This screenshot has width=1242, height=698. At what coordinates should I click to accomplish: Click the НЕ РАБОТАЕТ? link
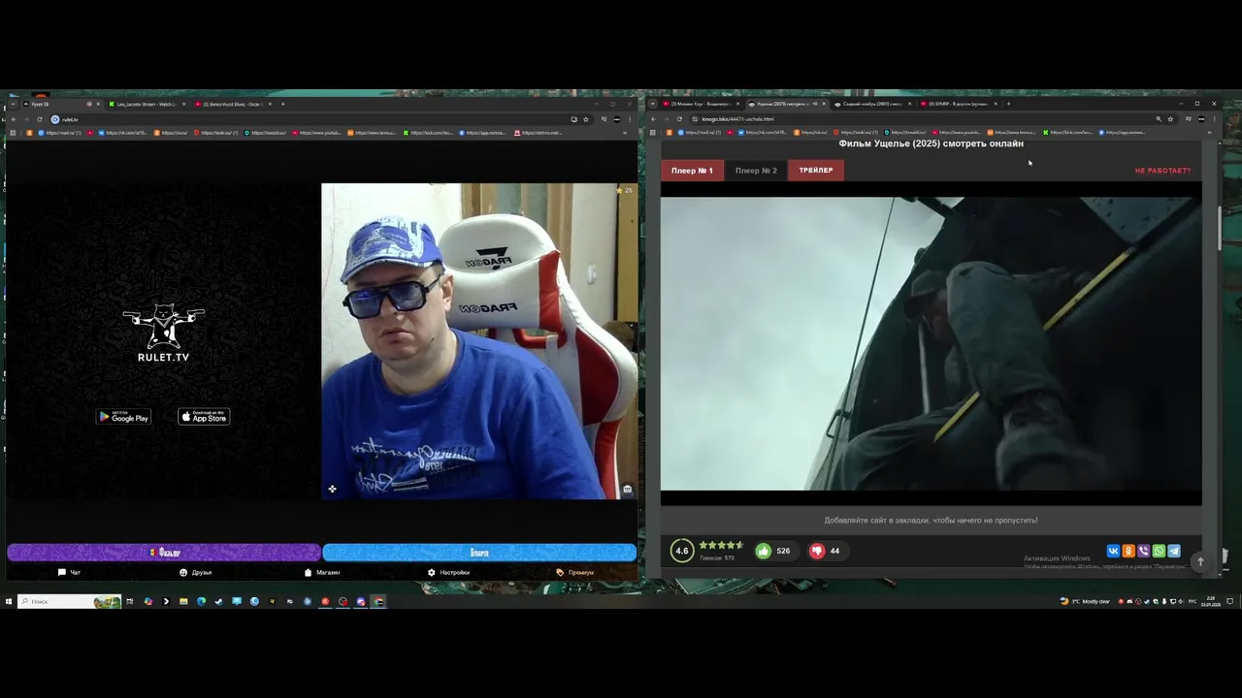point(1162,171)
